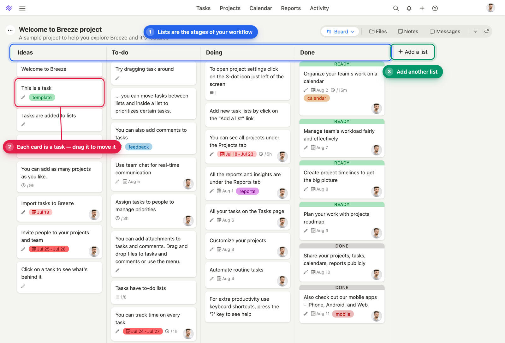505x343 pixels.
Task: Click the 'Jul 24 - Jul 27' date badge
Action: pos(143,331)
